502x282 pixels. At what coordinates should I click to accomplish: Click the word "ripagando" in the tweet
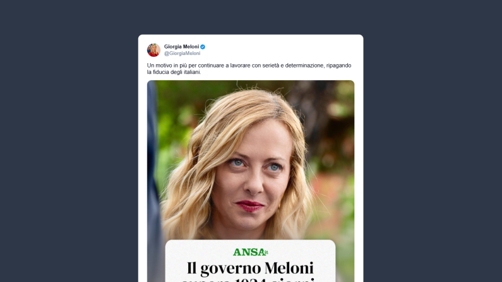point(338,66)
